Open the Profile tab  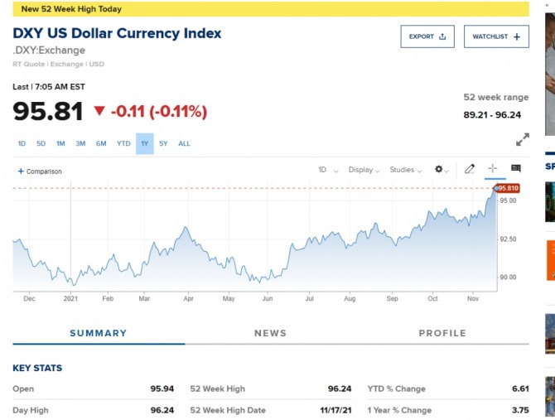tap(442, 333)
